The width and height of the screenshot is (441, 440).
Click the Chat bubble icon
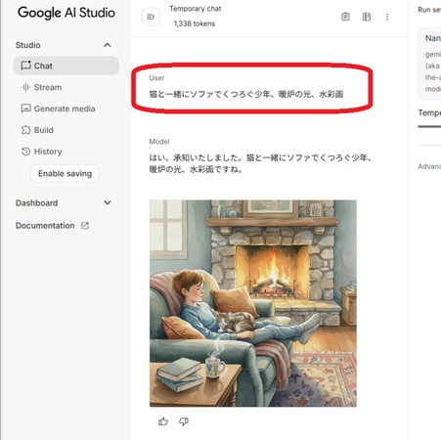(25, 66)
